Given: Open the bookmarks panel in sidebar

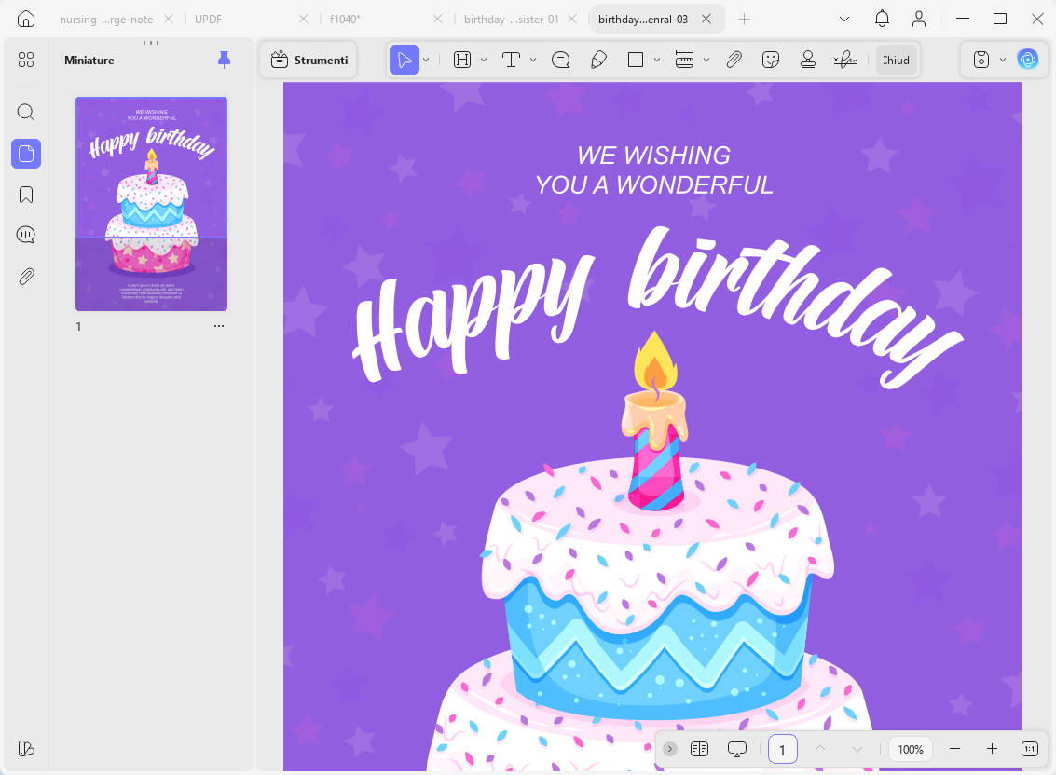Looking at the screenshot, I should pos(25,195).
